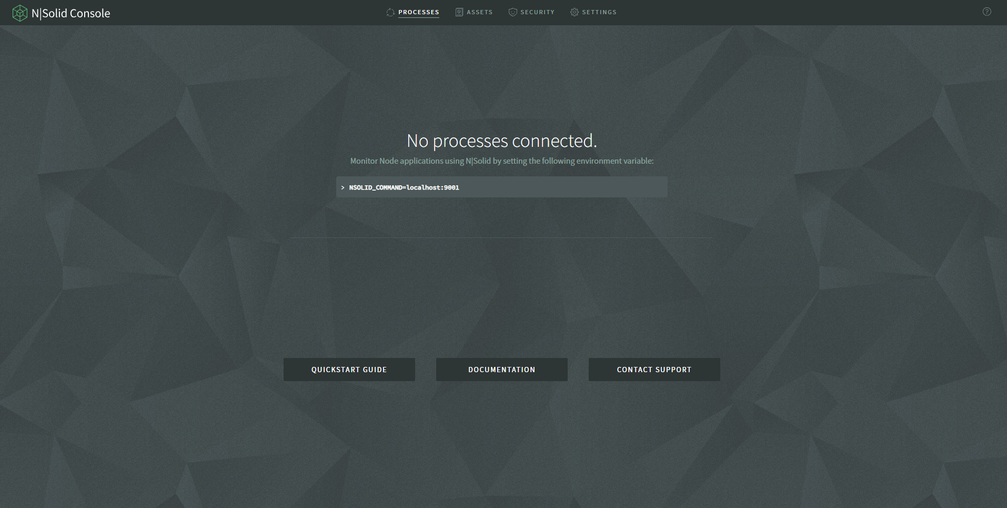Image resolution: width=1007 pixels, height=508 pixels.
Task: Click the Assets tab icon
Action: click(459, 12)
